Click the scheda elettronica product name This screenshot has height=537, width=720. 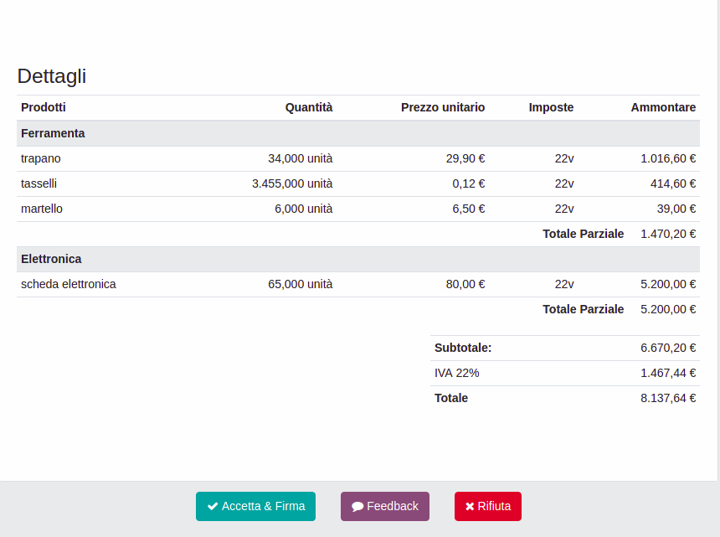tap(69, 284)
